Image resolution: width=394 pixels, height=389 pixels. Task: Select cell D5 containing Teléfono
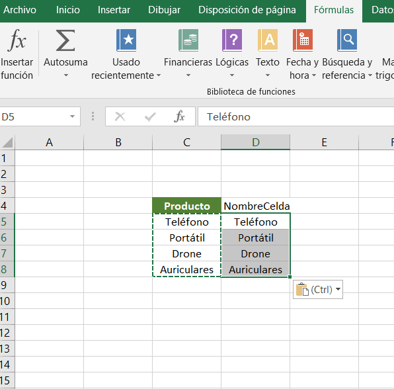256,222
